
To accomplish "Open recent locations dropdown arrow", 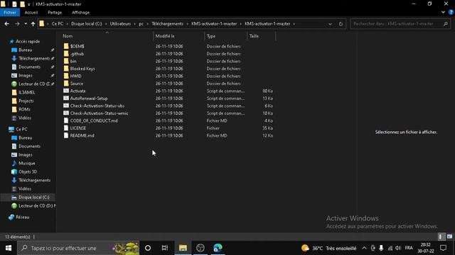I will point(26,23).
